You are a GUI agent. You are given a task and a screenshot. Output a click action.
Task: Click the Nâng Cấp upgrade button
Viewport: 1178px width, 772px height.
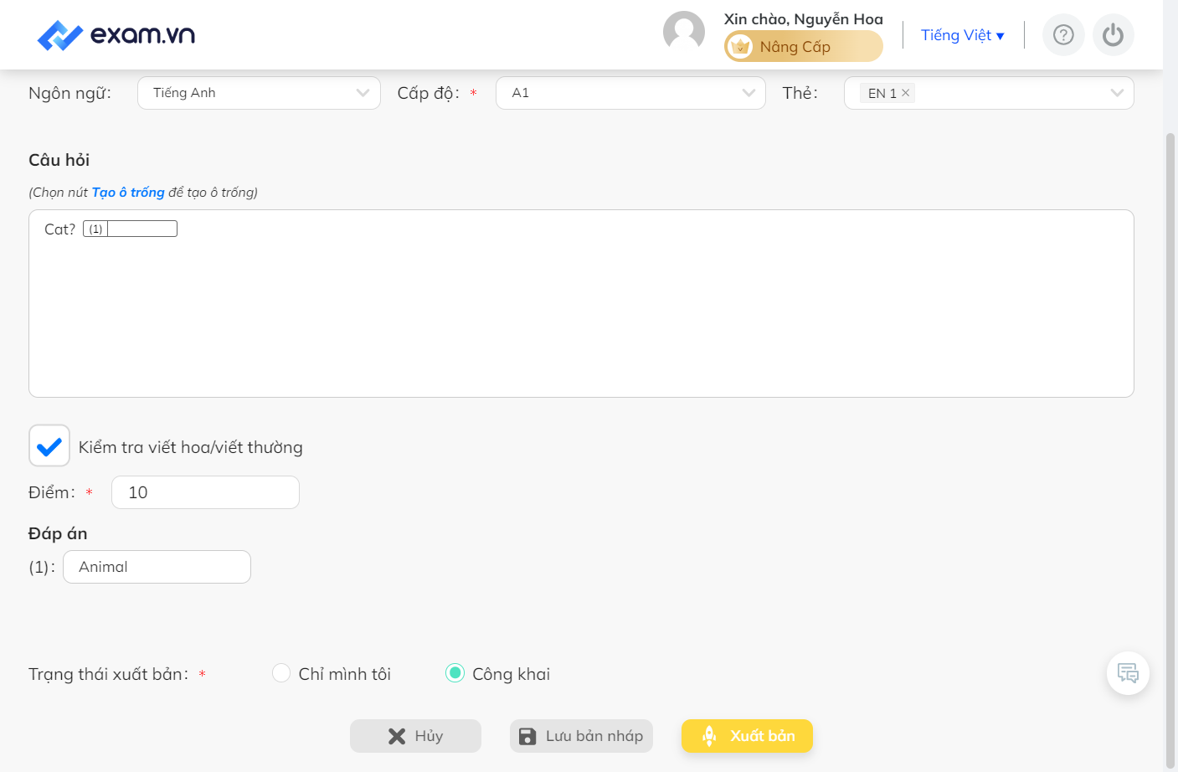coord(803,46)
